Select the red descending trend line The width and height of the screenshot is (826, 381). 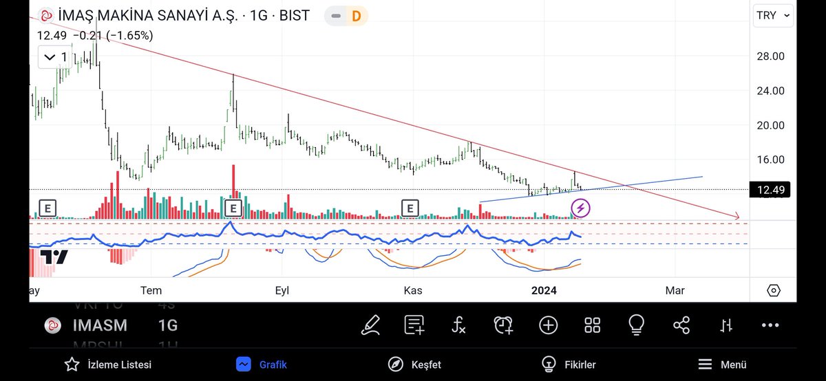coord(385,116)
